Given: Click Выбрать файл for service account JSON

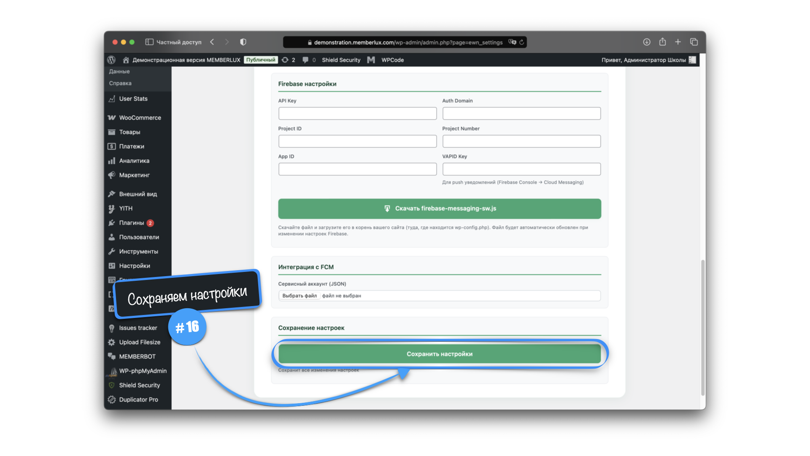Looking at the screenshot, I should pos(299,296).
